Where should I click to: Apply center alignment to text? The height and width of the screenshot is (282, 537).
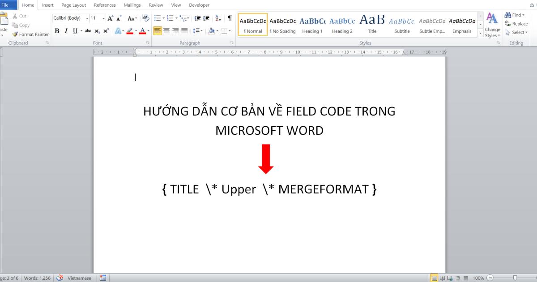167,30
